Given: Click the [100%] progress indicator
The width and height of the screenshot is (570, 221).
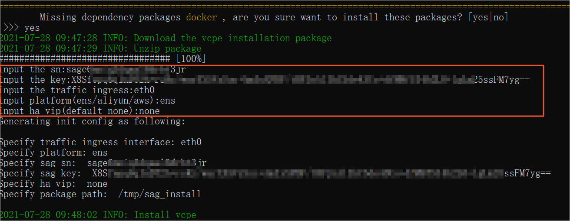Looking at the screenshot, I should pyautogui.click(x=190, y=58).
